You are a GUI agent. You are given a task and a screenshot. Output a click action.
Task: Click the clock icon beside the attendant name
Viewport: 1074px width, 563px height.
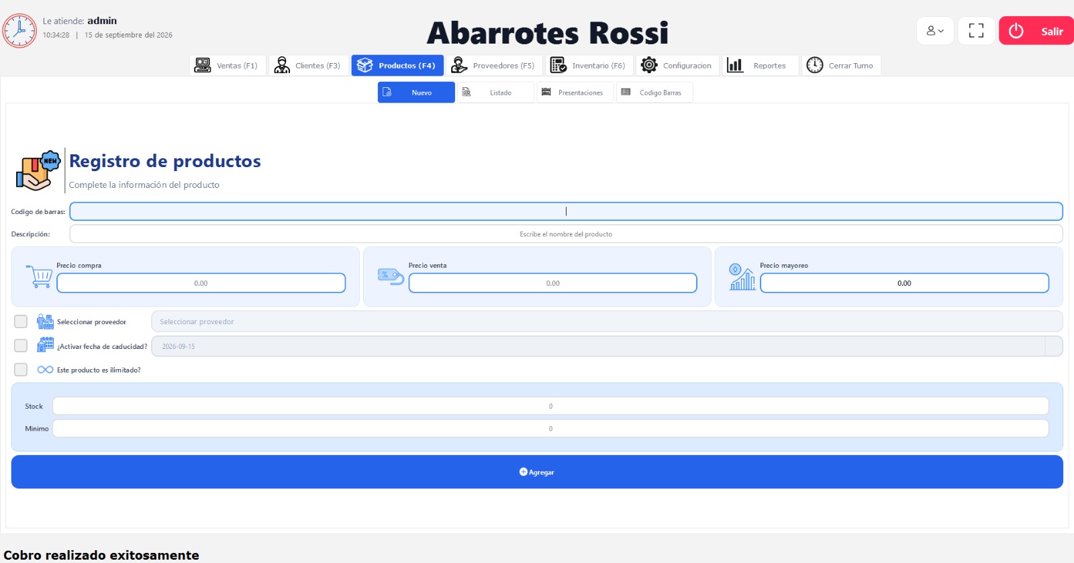pos(20,31)
